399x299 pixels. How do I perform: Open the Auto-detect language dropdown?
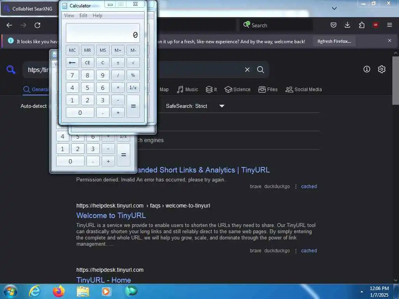click(34, 106)
